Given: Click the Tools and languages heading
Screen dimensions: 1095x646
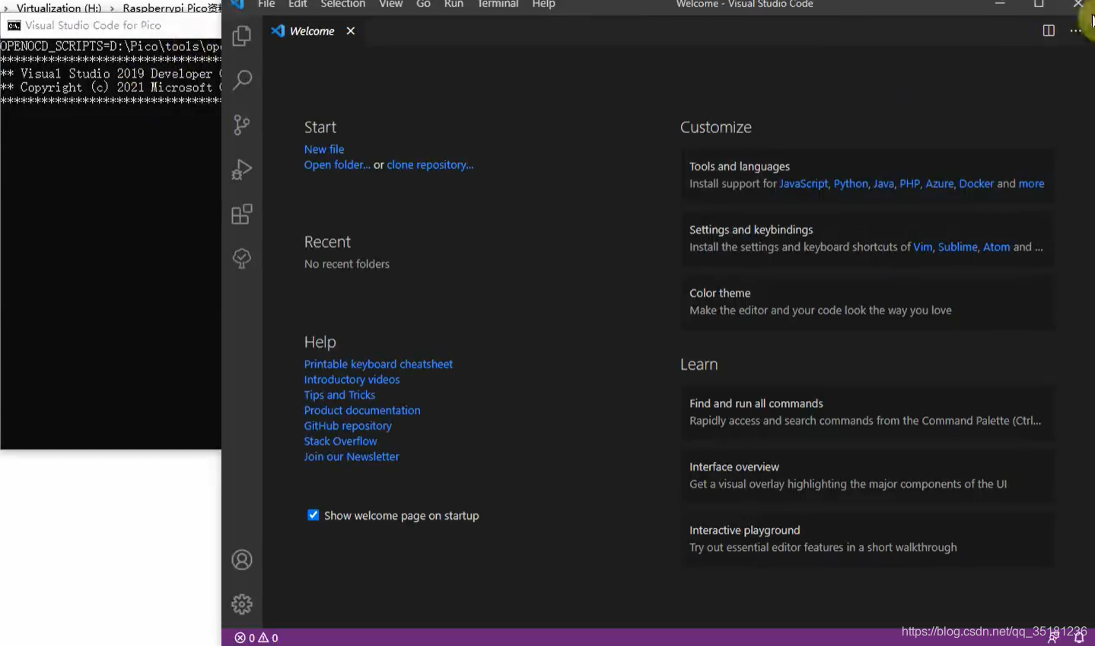Looking at the screenshot, I should (x=740, y=166).
